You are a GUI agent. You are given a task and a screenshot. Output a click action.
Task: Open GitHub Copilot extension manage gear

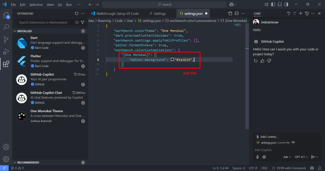click(x=83, y=84)
